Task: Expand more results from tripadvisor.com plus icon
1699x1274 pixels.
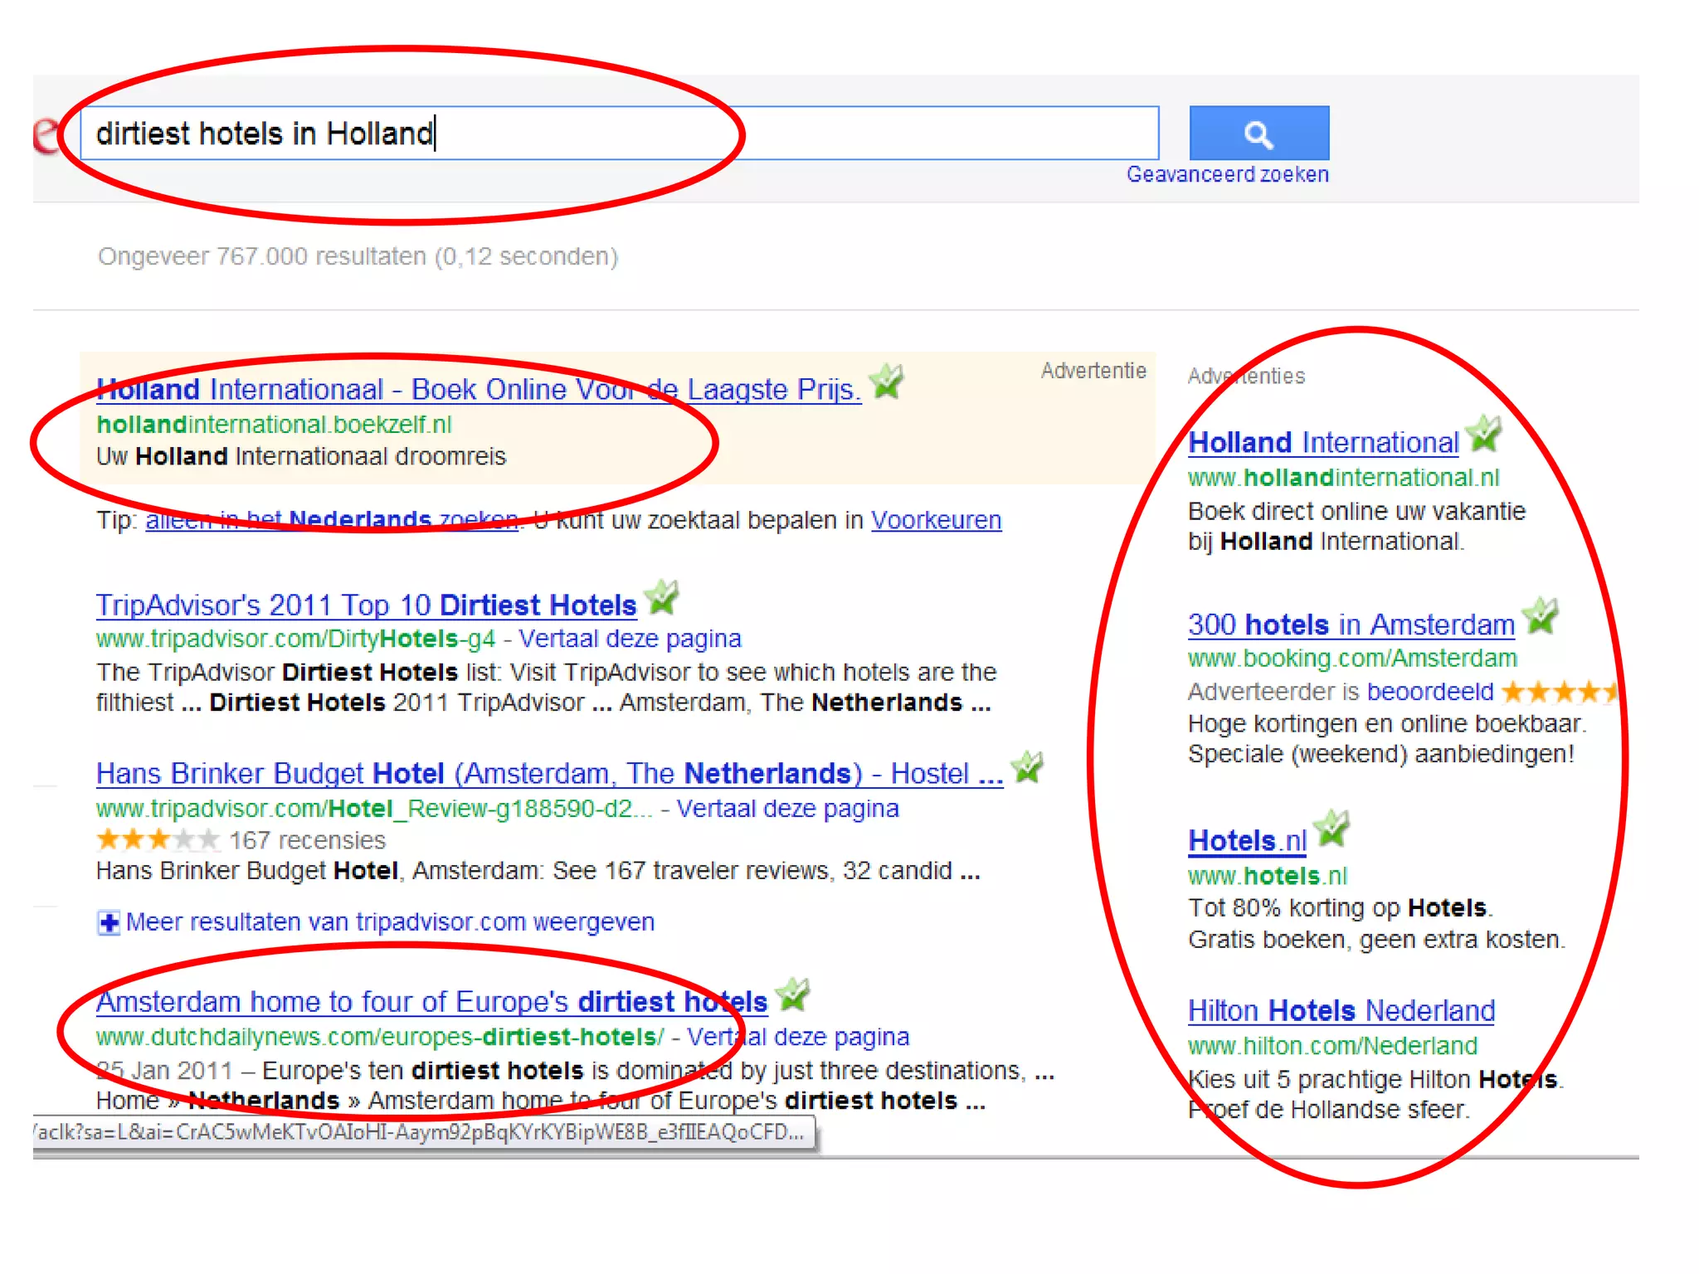Action: tap(108, 922)
